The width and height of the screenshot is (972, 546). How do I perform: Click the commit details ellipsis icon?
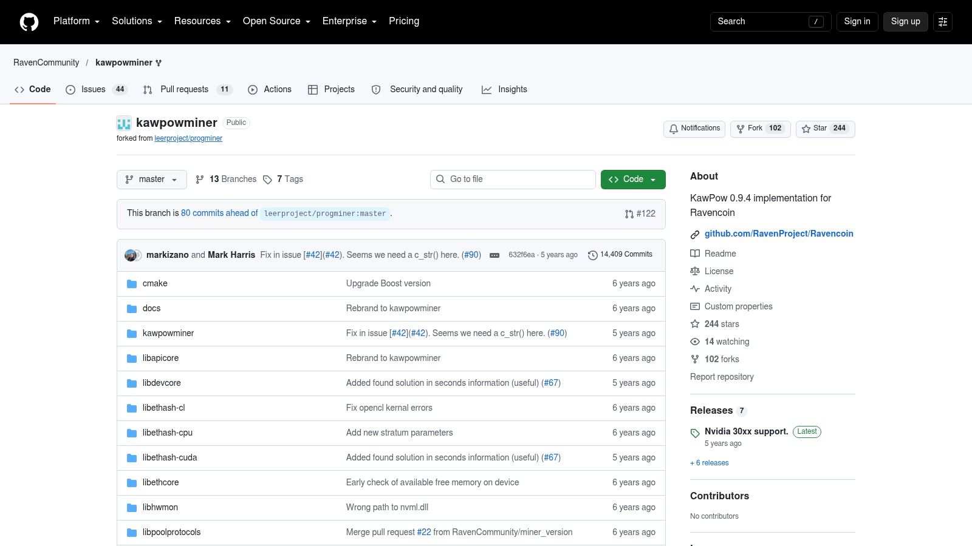click(495, 255)
